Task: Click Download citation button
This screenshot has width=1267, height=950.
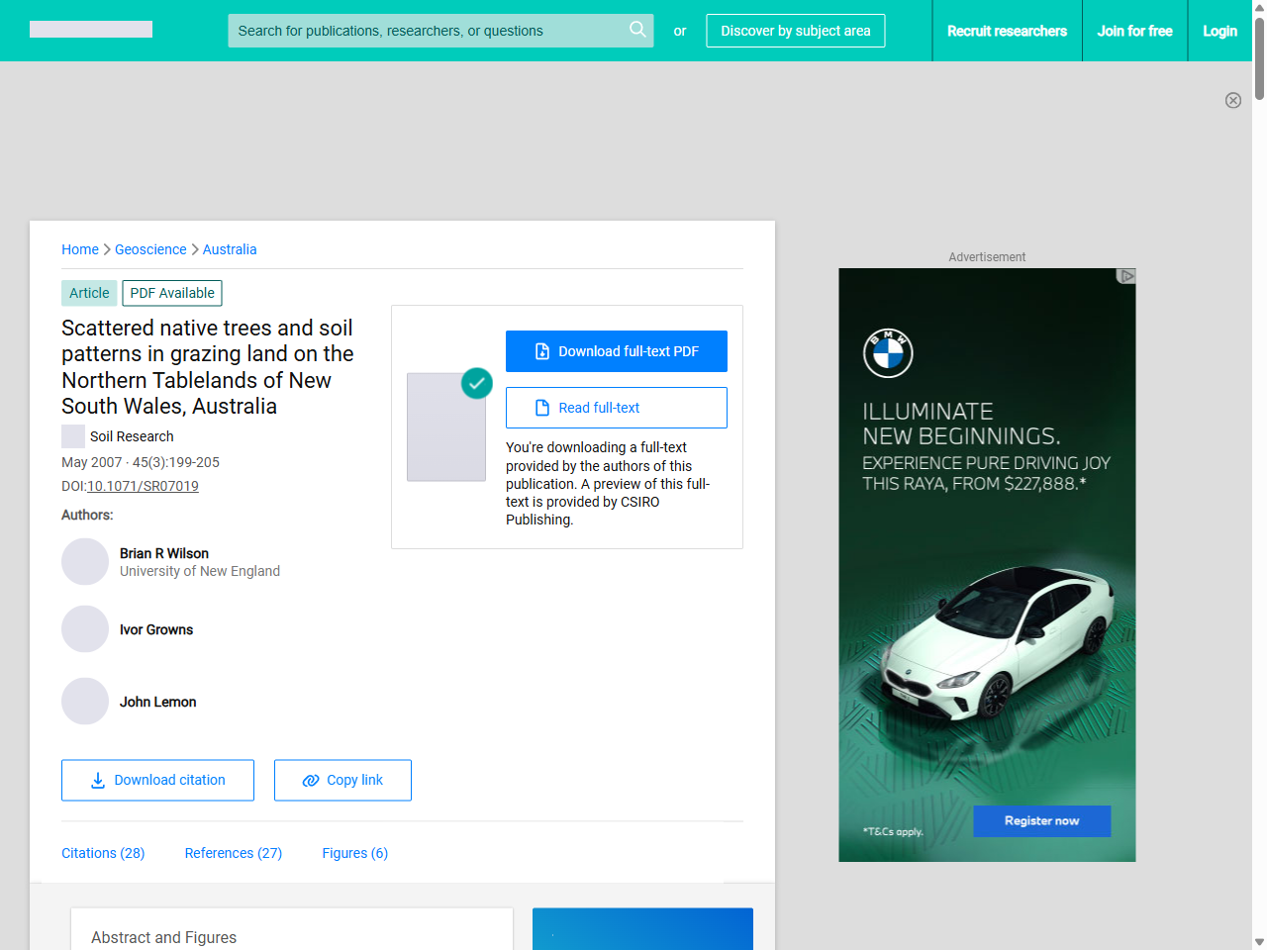Action: [x=157, y=780]
